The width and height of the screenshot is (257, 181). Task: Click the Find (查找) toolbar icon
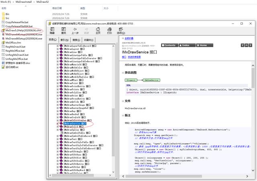[x=63, y=29]
